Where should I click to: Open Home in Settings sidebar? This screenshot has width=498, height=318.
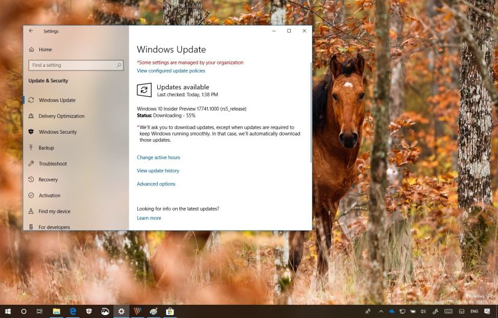(45, 49)
